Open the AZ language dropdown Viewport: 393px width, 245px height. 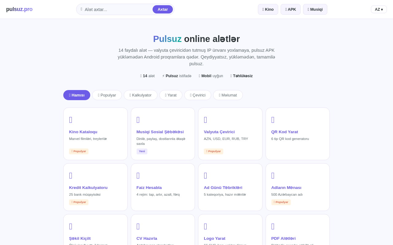point(379,9)
